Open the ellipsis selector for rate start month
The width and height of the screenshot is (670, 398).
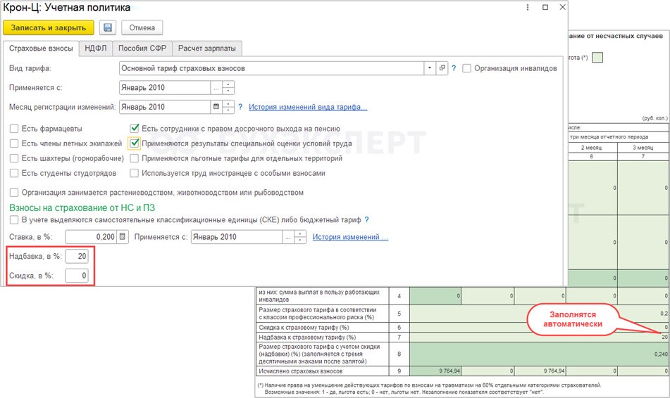[288, 237]
